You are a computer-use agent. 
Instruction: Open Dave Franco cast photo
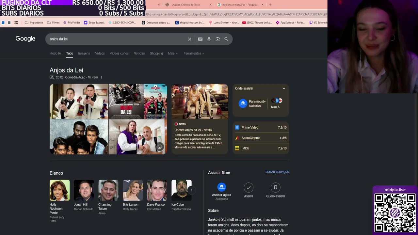click(x=157, y=190)
